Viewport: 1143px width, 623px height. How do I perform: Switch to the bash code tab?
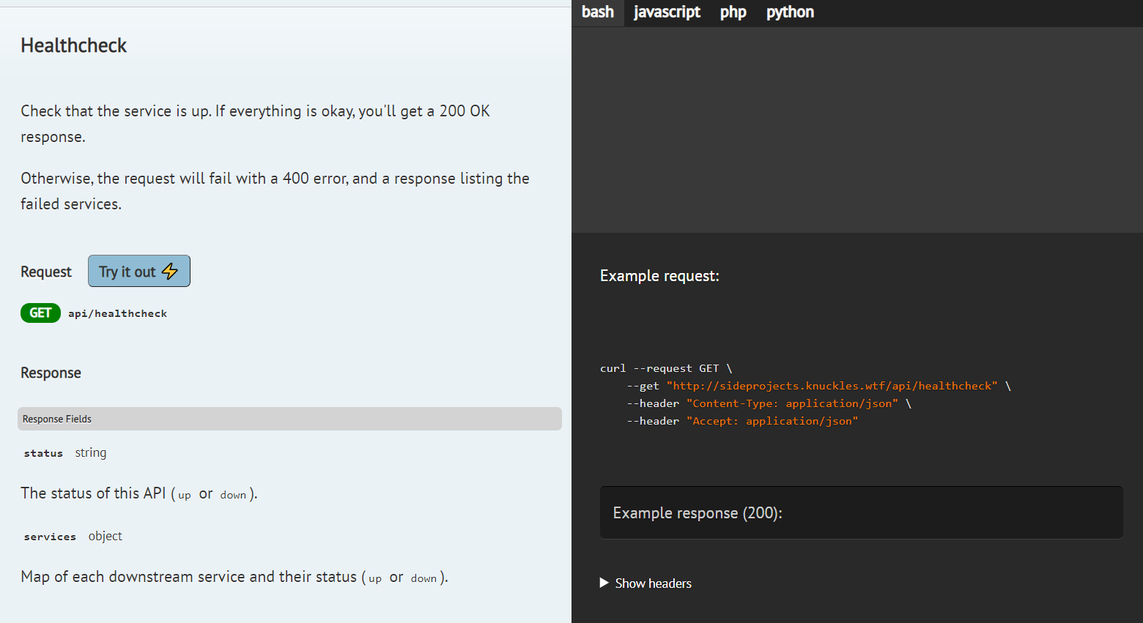[x=597, y=12]
